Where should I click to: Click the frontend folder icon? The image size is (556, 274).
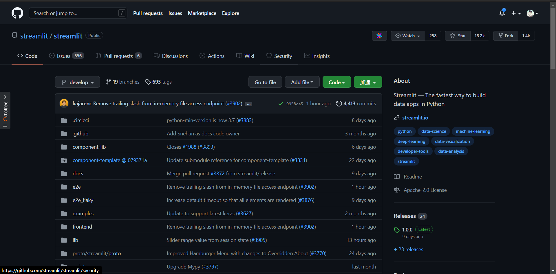[x=64, y=227]
